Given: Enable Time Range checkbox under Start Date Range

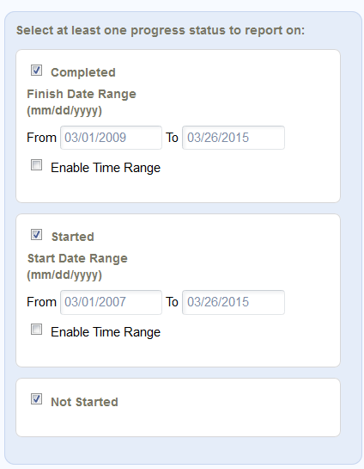Looking at the screenshot, I should click(x=36, y=330).
